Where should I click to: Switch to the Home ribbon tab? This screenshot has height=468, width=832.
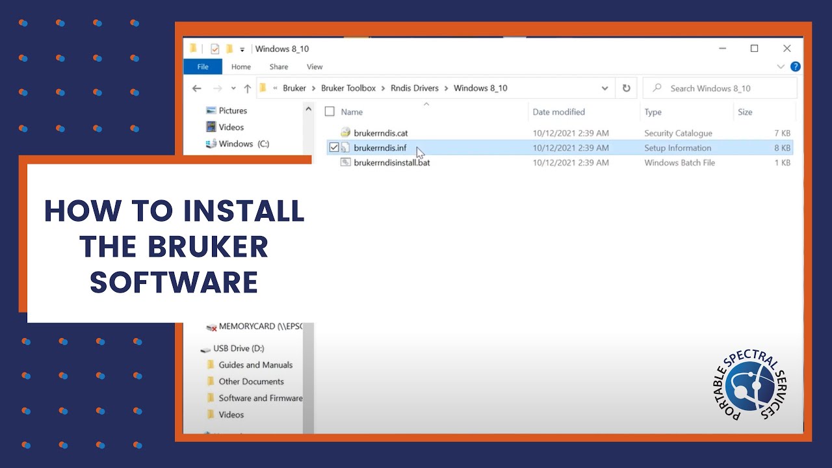coord(241,66)
